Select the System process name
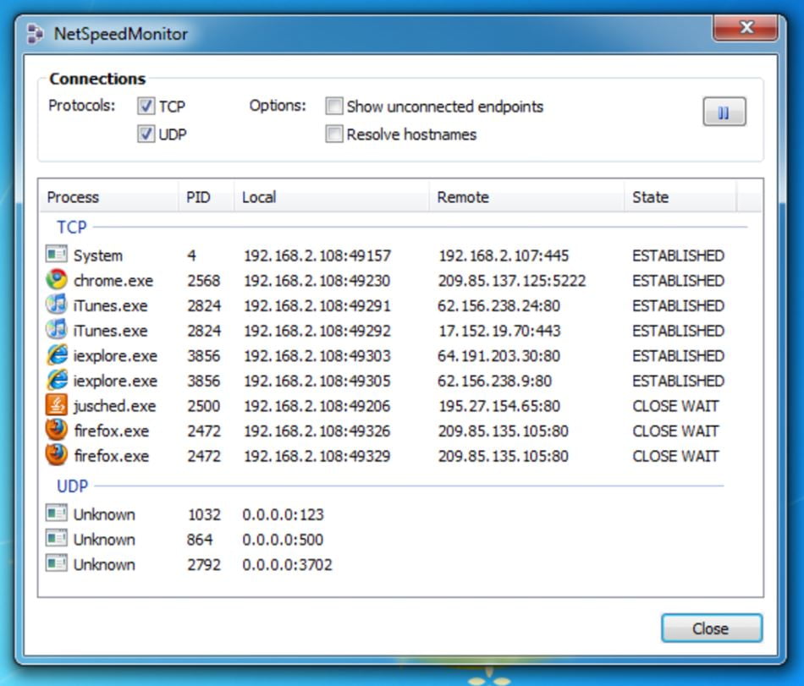 pos(98,255)
